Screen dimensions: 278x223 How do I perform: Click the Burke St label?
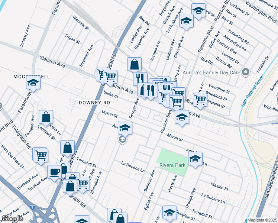point(111,94)
